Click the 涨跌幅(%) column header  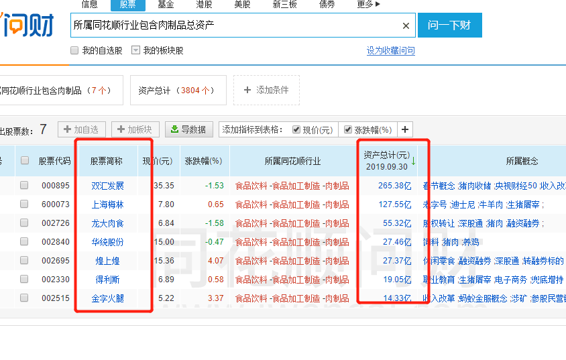pyautogui.click(x=203, y=161)
